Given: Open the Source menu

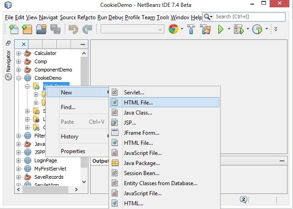Looking at the screenshot, I should pos(68,17).
